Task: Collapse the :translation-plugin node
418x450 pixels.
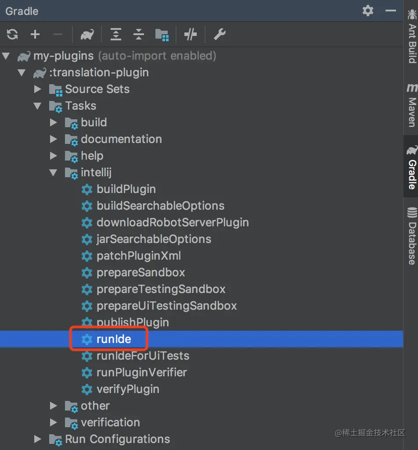Action: (22, 72)
